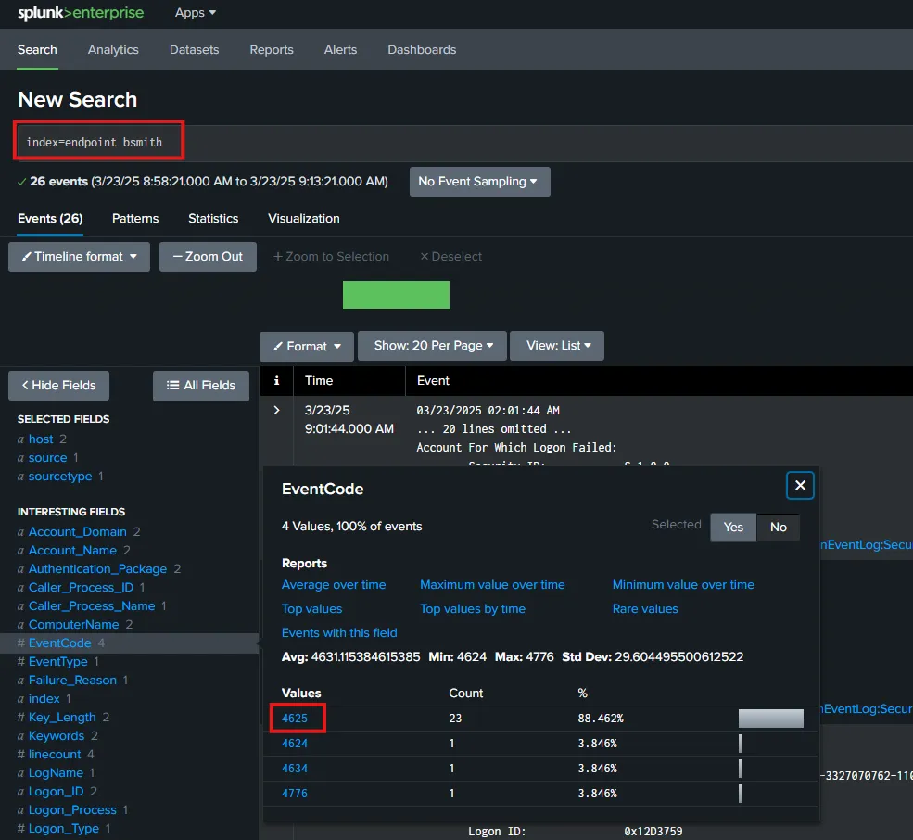Viewport: 913px width, 840px height.
Task: Switch to the Patterns tab
Action: [135, 219]
